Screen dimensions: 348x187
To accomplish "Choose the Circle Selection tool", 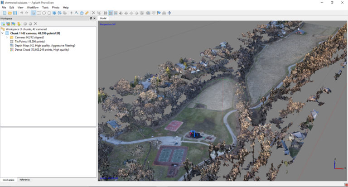I will point(44,13).
